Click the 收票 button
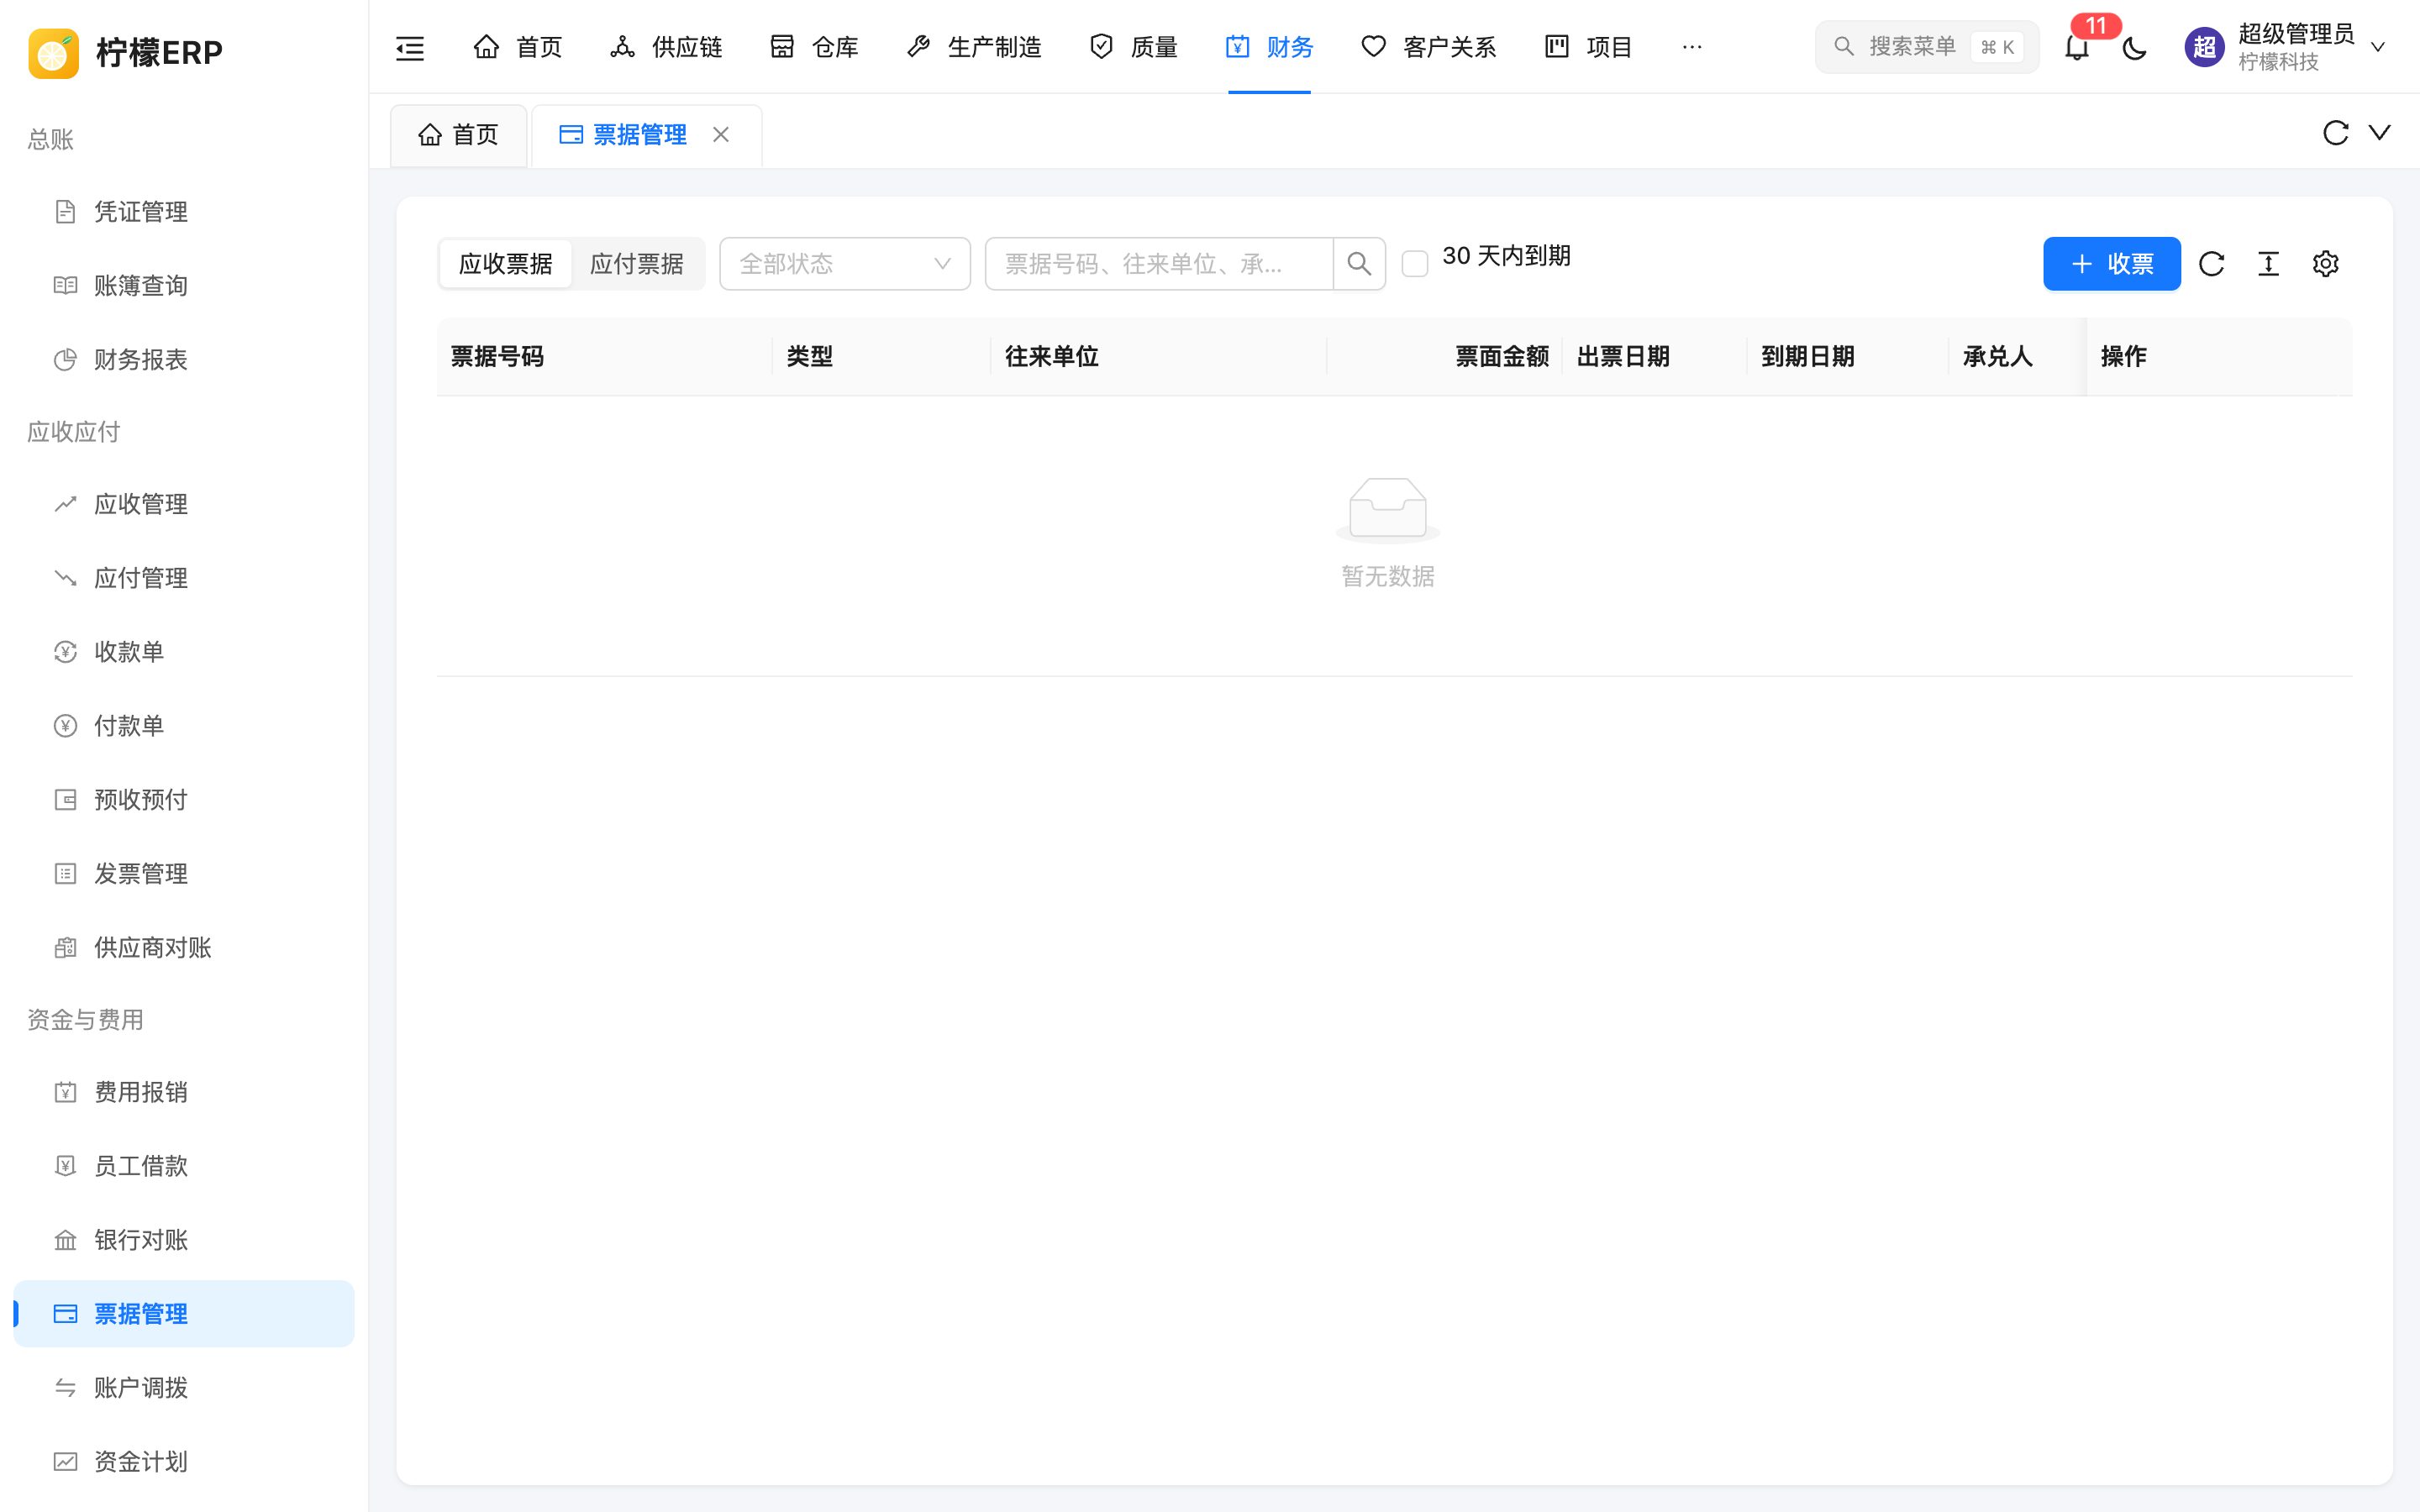The height and width of the screenshot is (1512, 2420). click(2111, 264)
